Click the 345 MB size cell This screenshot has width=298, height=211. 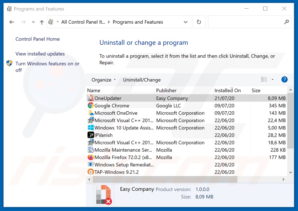coord(277,106)
